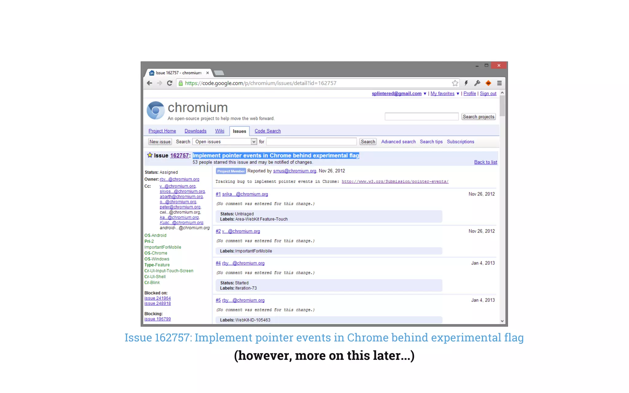The height and width of the screenshot is (393, 629).
Task: Reload the page with refresh icon
Action: (x=170, y=83)
